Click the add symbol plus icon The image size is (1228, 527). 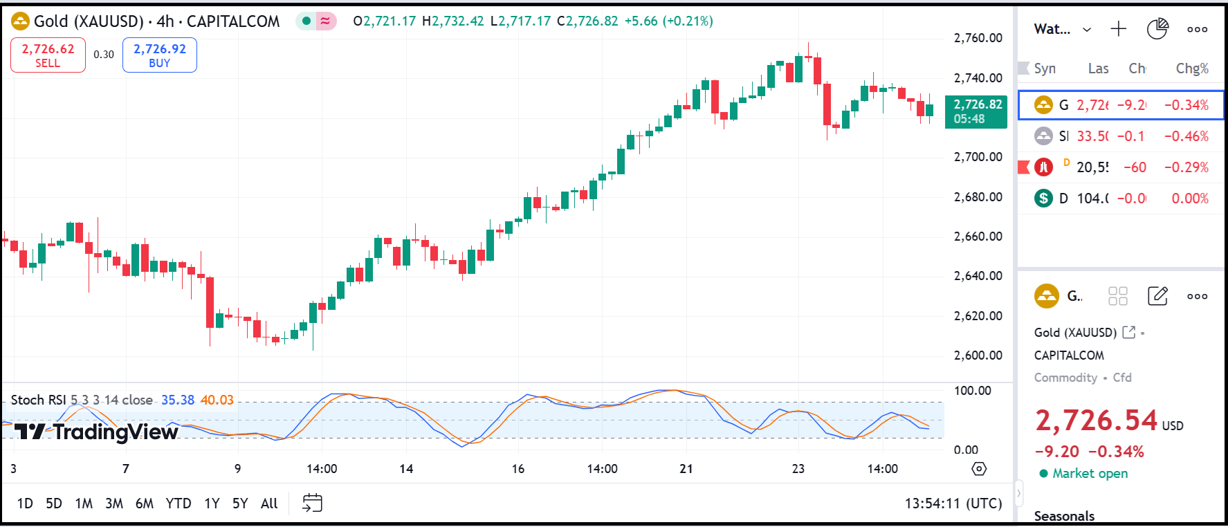tap(1118, 29)
